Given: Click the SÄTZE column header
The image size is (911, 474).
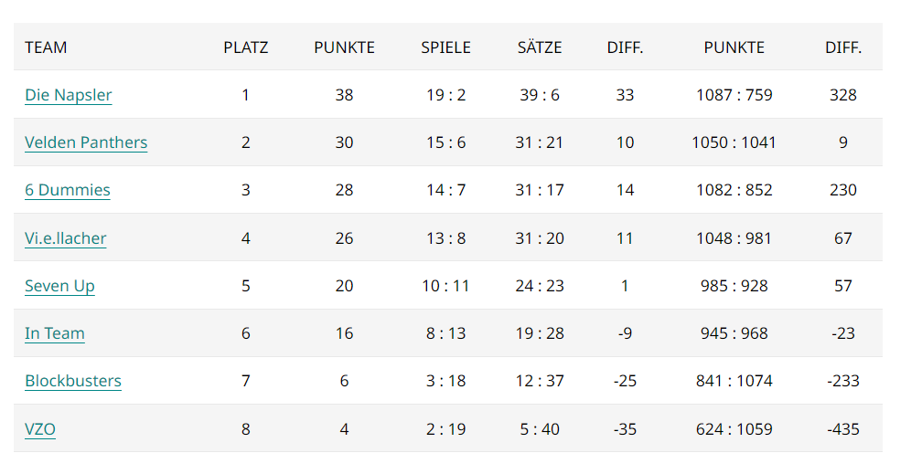Looking at the screenshot, I should tap(540, 47).
